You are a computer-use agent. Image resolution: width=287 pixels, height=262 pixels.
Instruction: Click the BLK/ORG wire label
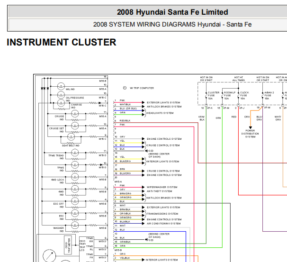[125, 161]
